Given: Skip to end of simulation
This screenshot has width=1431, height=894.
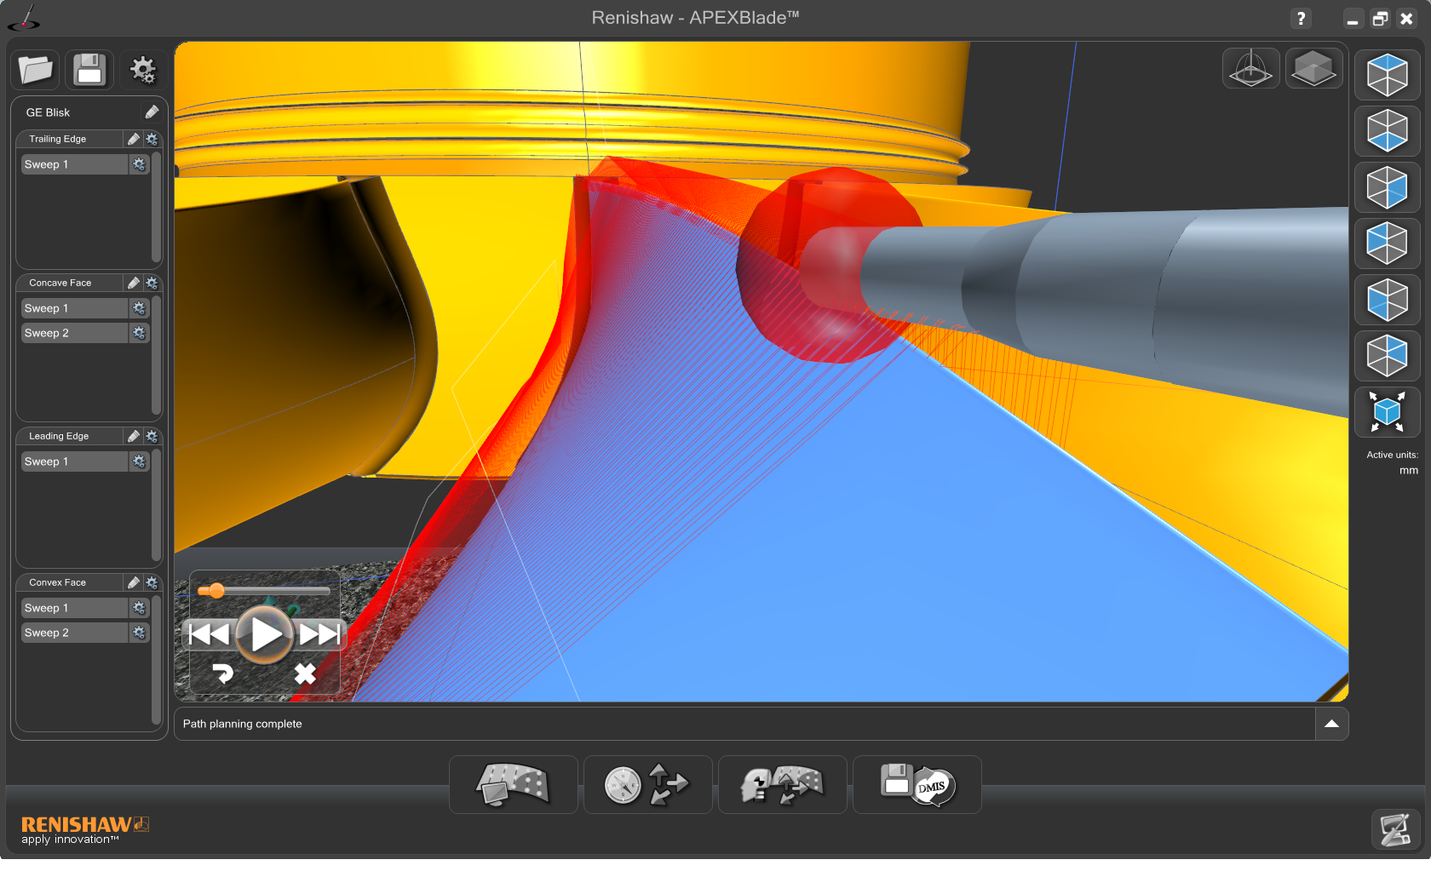Looking at the screenshot, I should [x=319, y=634].
